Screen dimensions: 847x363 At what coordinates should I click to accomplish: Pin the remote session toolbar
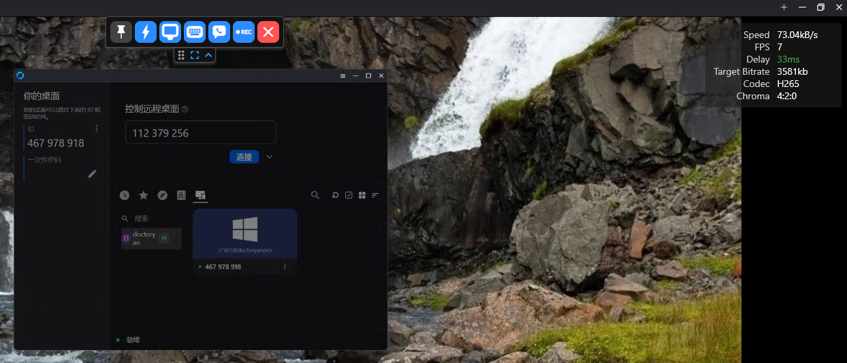click(121, 32)
